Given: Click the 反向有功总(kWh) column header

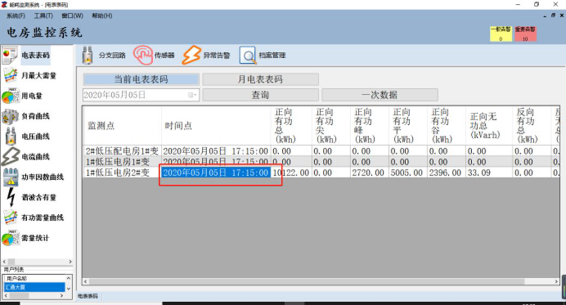Looking at the screenshot, I should point(532,126).
